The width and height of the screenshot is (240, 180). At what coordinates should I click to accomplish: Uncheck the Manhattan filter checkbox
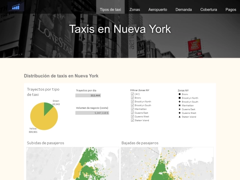coord(132,109)
